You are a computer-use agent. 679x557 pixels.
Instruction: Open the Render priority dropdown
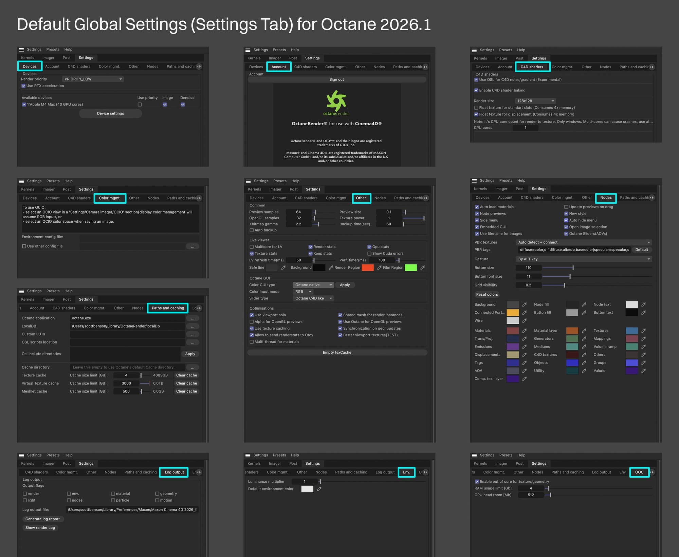[x=93, y=79]
